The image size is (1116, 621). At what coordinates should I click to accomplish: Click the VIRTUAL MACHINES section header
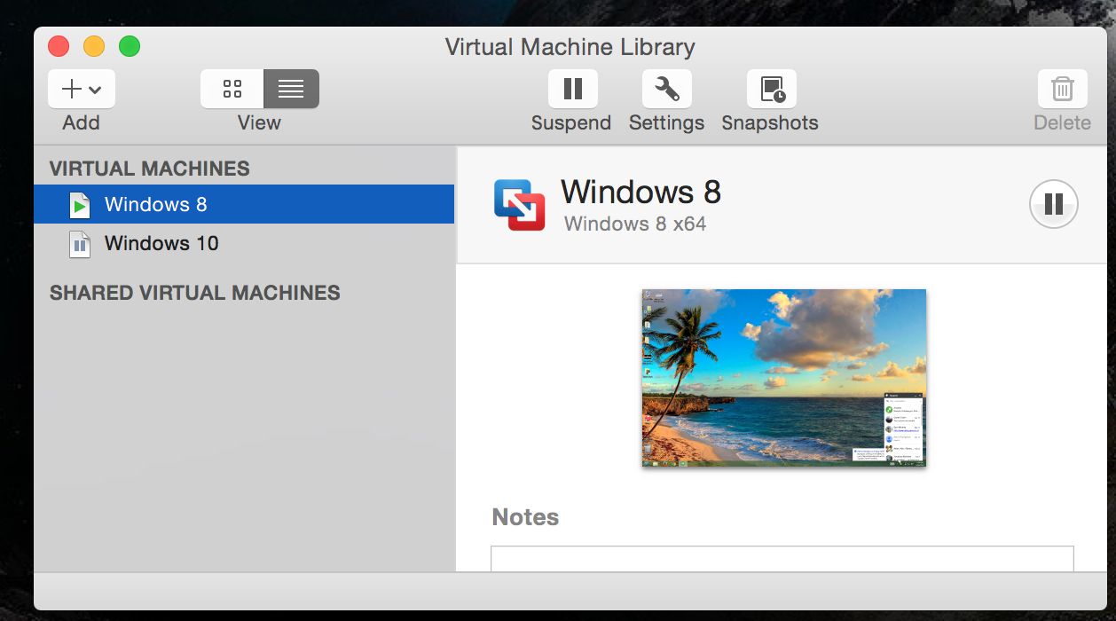point(149,169)
